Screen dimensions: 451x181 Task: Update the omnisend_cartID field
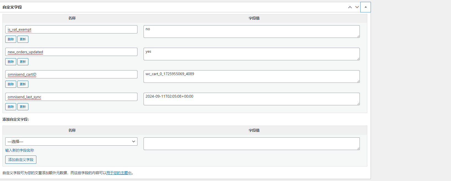[x=23, y=84]
